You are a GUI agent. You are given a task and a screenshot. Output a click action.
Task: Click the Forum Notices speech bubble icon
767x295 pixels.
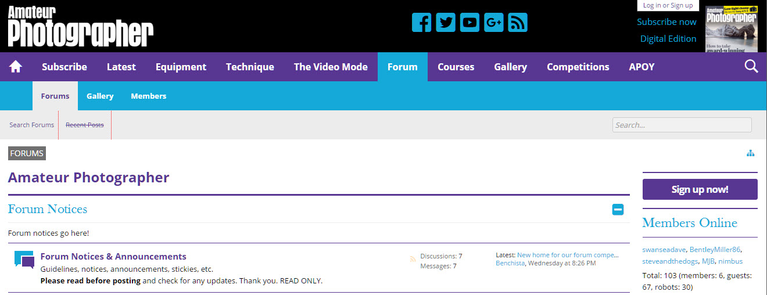(24, 260)
